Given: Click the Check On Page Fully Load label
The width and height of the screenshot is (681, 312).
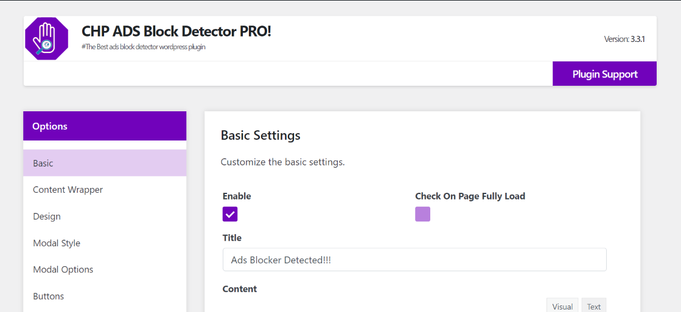Looking at the screenshot, I should [x=470, y=196].
